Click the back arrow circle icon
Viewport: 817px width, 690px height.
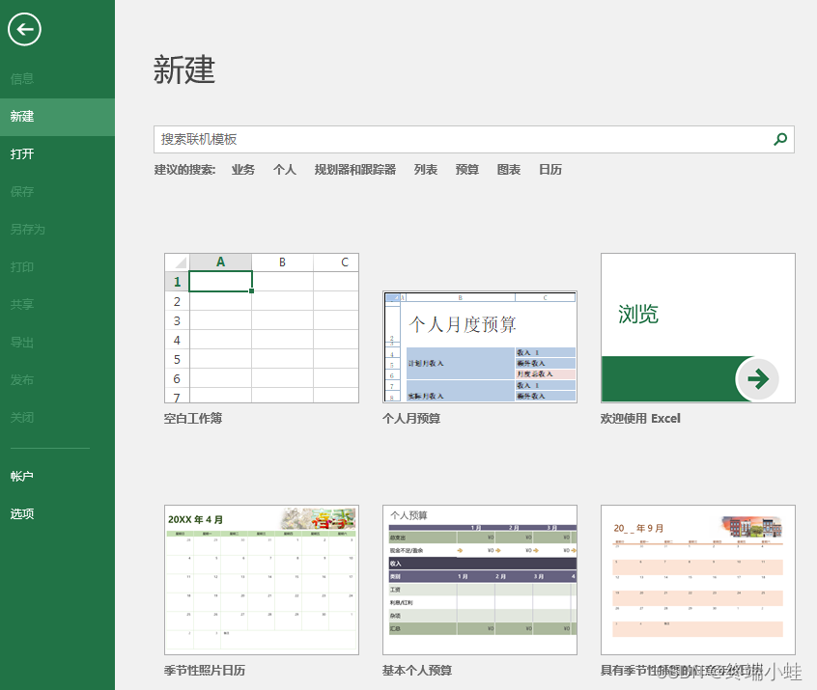tap(24, 29)
